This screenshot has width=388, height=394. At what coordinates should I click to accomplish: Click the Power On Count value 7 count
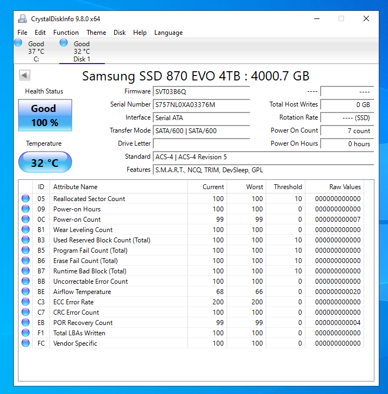click(347, 130)
